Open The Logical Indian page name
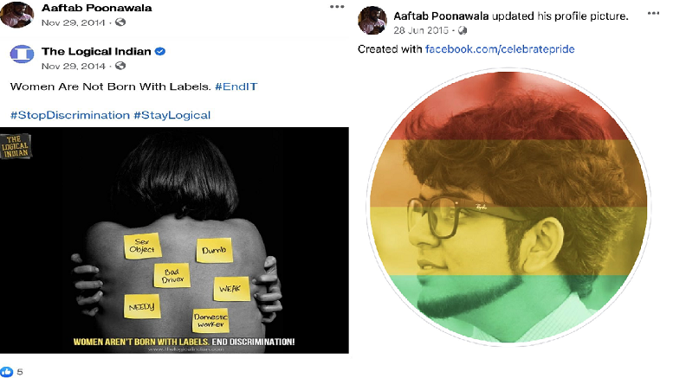 coord(96,51)
